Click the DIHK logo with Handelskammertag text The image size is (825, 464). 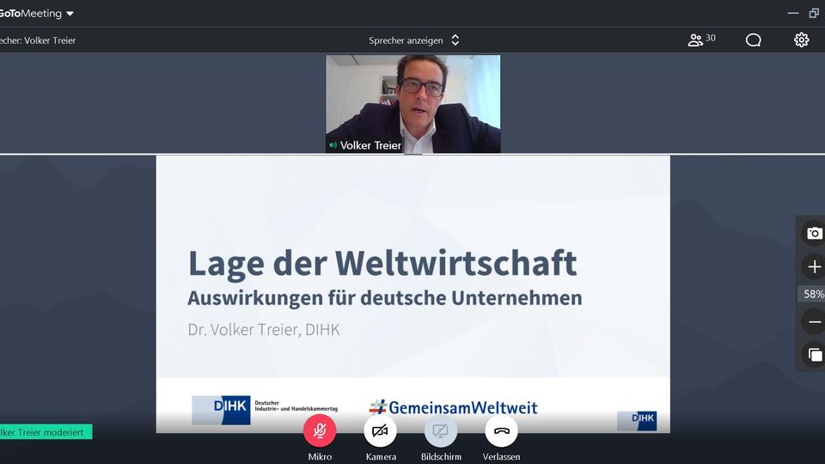coord(265,411)
